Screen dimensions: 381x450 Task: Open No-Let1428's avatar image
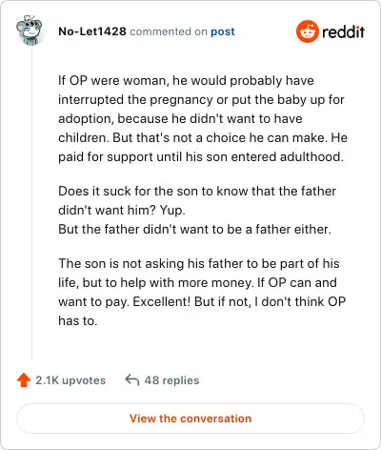[30, 31]
